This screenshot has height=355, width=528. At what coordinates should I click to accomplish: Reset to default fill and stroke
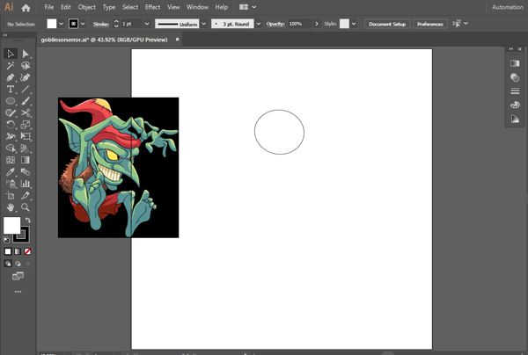tap(6, 240)
